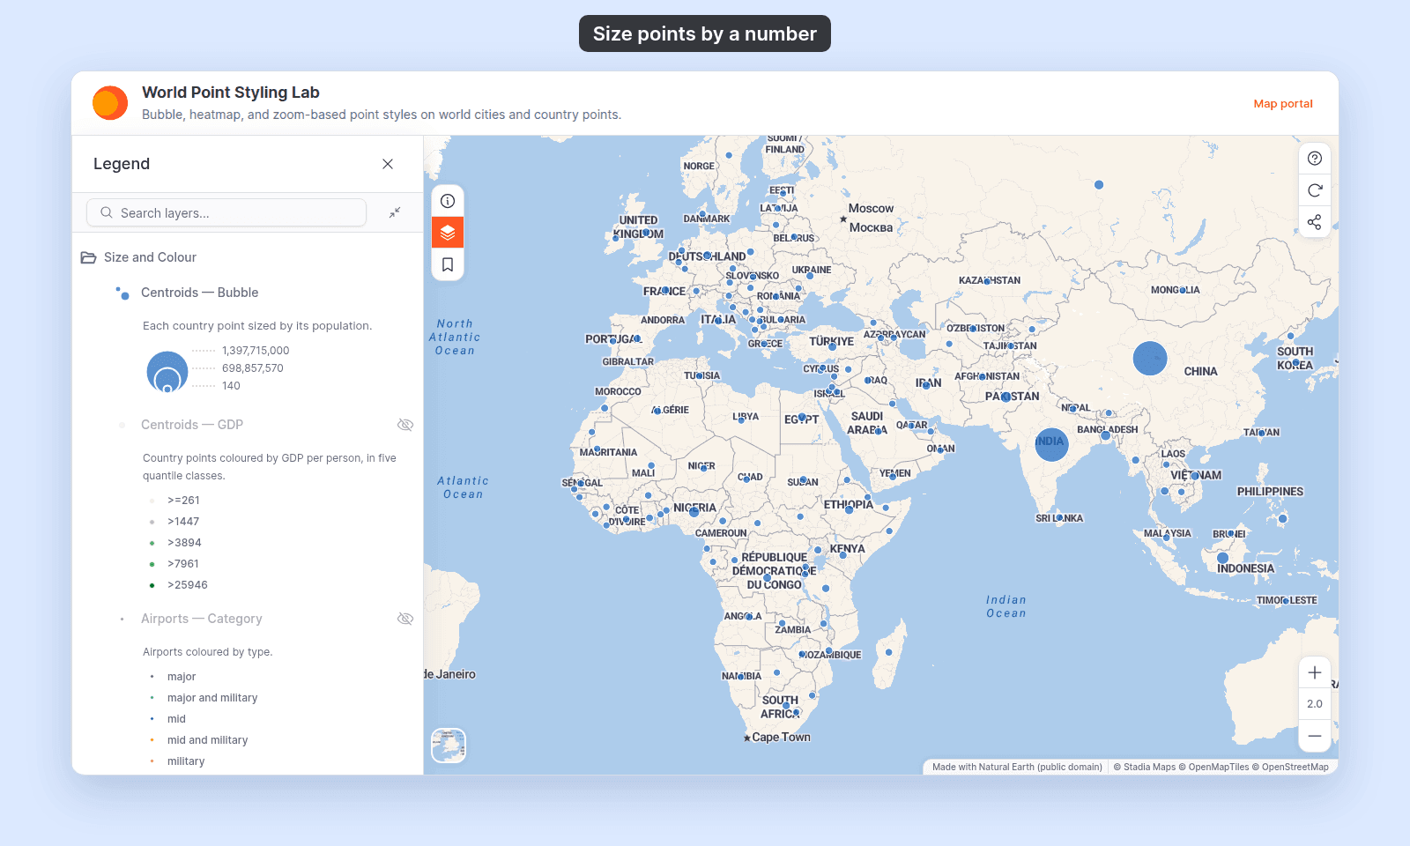Select the Airports — Category layer name

(202, 619)
